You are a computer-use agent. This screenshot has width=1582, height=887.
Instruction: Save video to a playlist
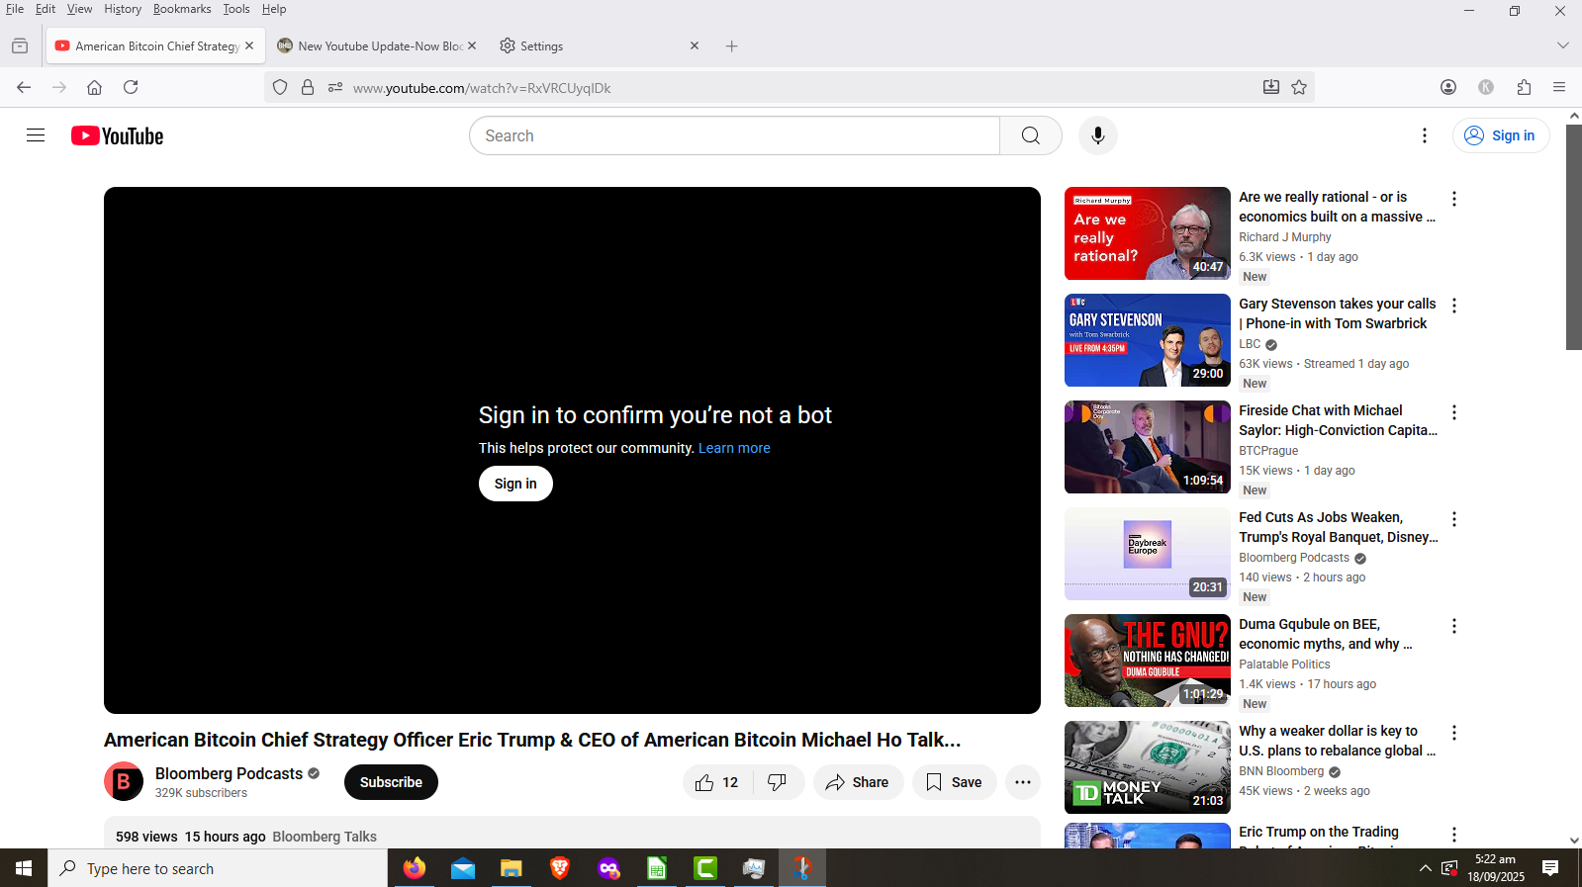[954, 782]
